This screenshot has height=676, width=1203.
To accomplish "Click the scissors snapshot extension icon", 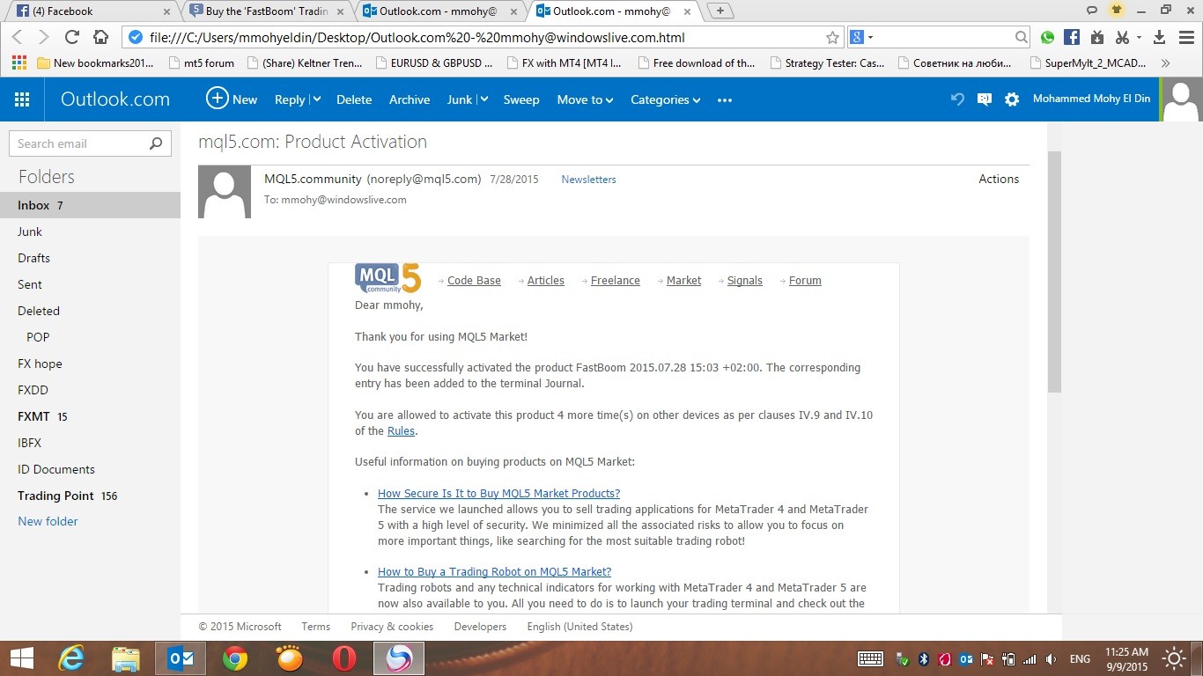I will click(1122, 37).
